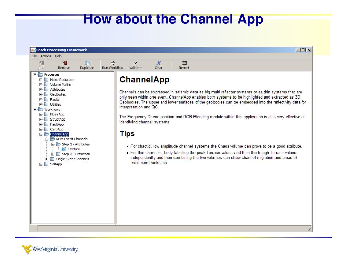Click the Processes folder icon
This screenshot has width=347, height=260.
tap(41, 74)
